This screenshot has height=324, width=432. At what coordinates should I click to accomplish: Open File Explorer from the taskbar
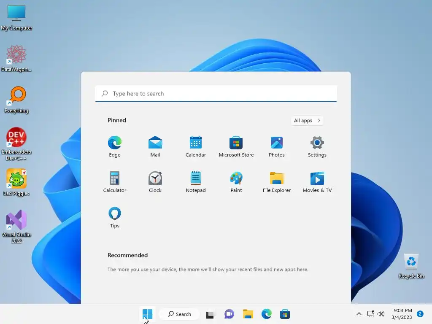(x=248, y=314)
